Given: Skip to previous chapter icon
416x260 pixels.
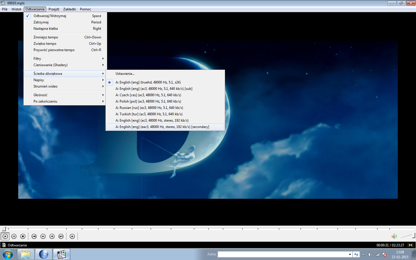Looking at the screenshot, I should 34,236.
